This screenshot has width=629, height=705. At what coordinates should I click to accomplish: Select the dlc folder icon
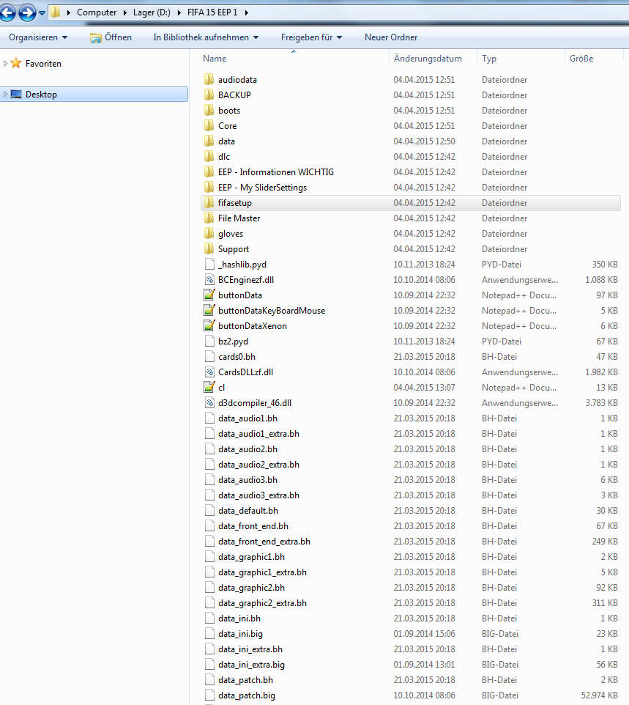pyautogui.click(x=209, y=157)
